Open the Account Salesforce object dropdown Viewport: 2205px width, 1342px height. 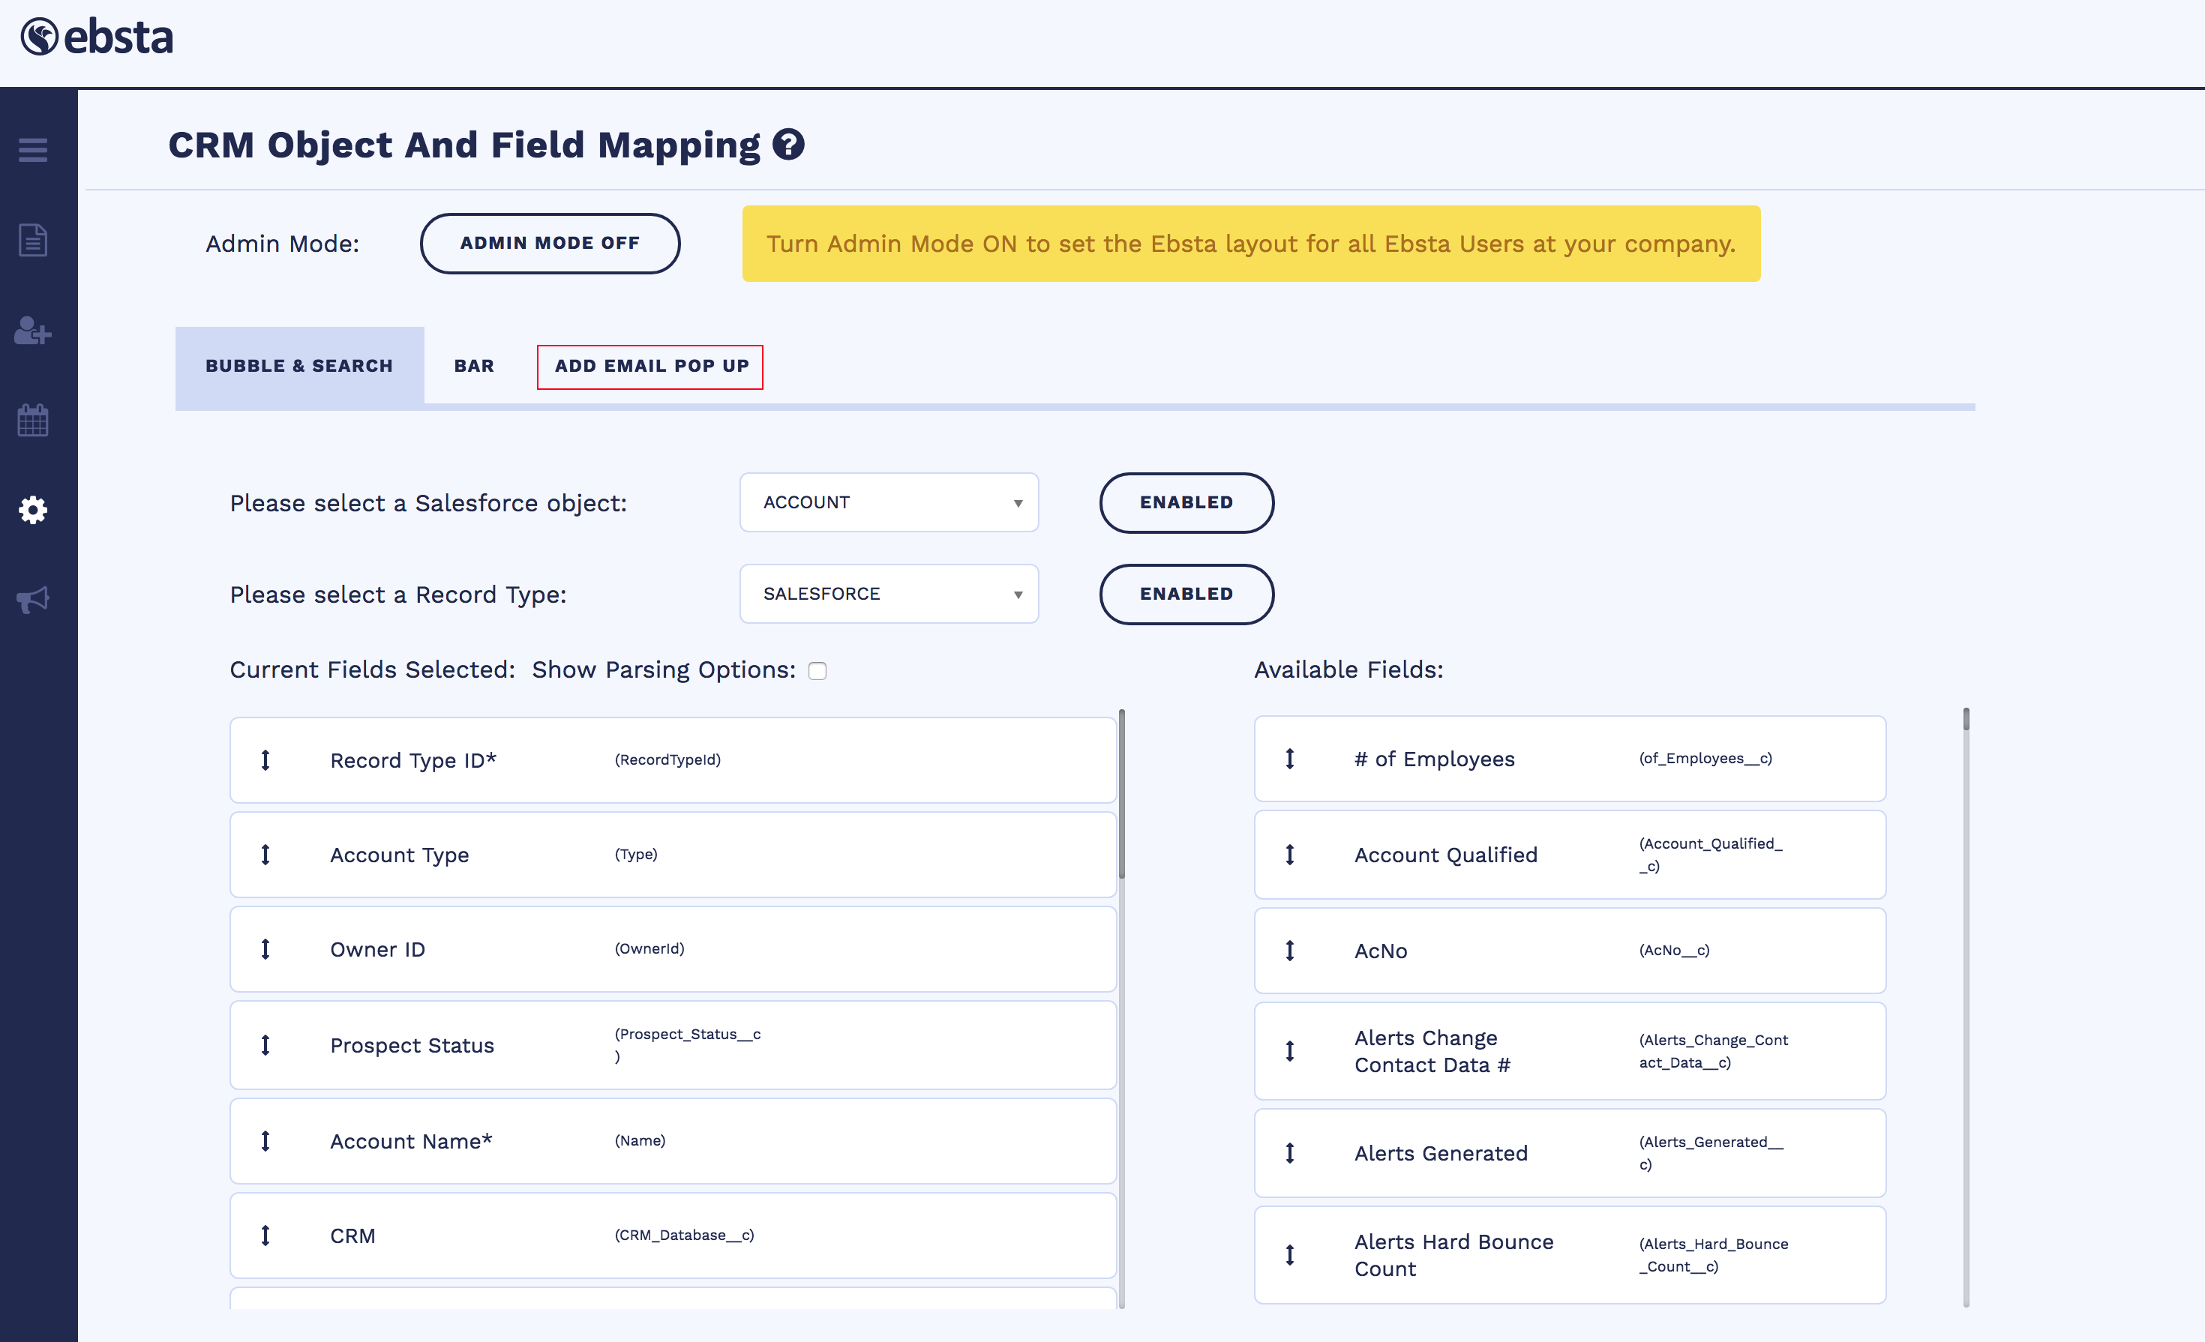tap(889, 503)
